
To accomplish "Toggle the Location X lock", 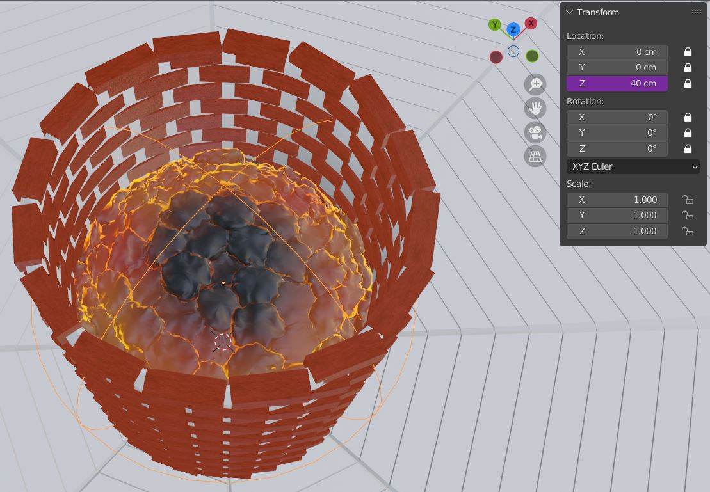I will [688, 52].
